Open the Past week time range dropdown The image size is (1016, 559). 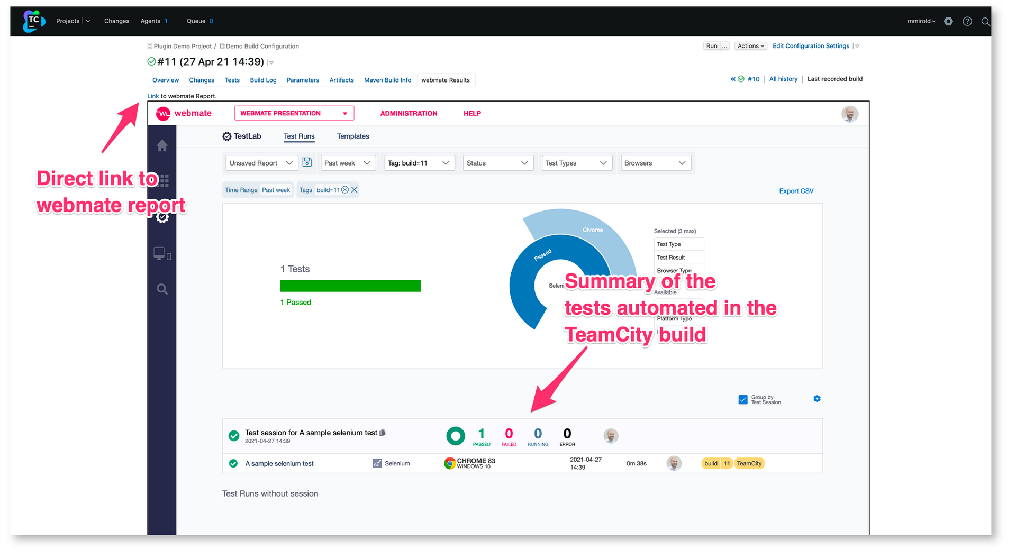(x=348, y=163)
